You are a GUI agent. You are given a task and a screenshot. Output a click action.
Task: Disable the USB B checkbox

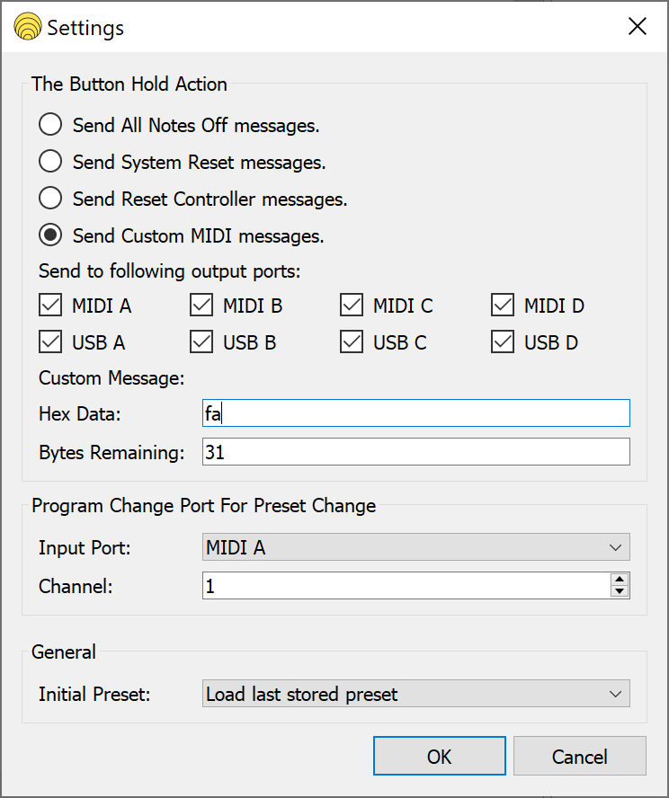pos(201,342)
